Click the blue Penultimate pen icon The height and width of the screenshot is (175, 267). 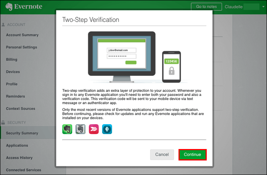107,129
